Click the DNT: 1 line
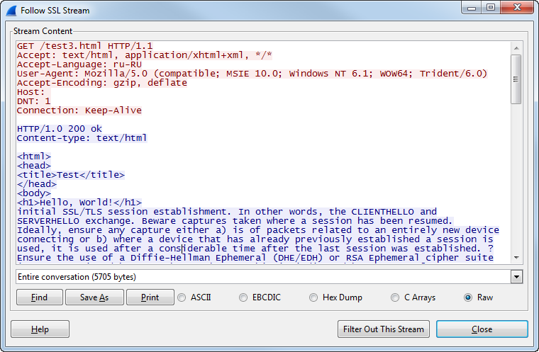The image size is (539, 352). 34,101
